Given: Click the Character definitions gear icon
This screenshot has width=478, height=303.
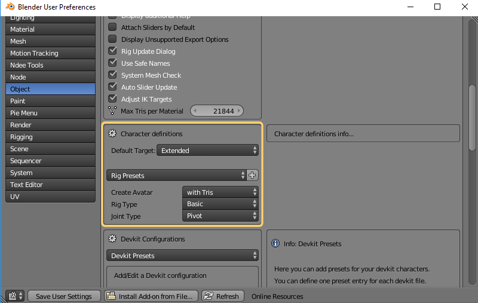Looking at the screenshot, I should 112,133.
